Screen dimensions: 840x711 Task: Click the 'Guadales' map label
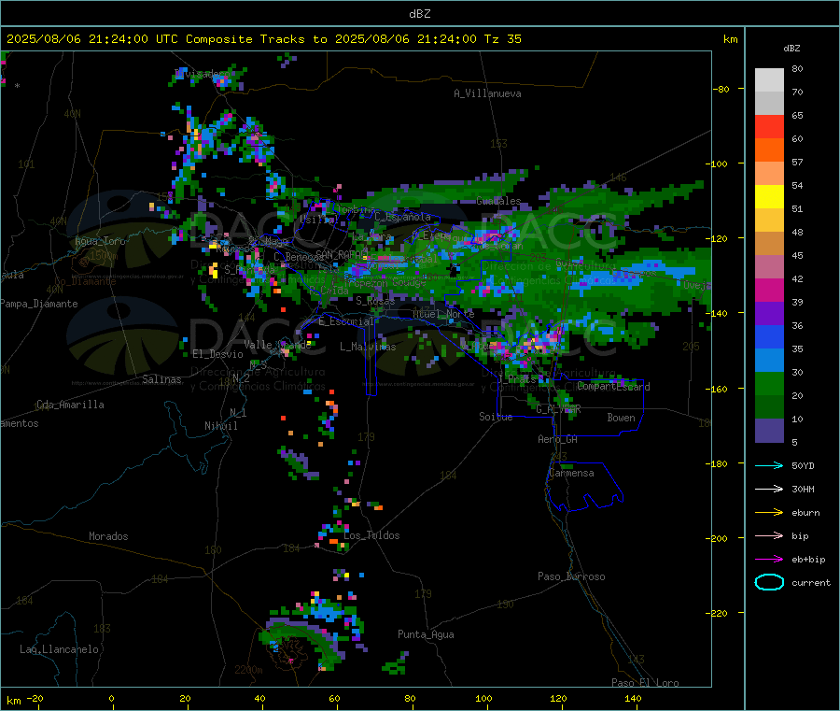(498, 201)
